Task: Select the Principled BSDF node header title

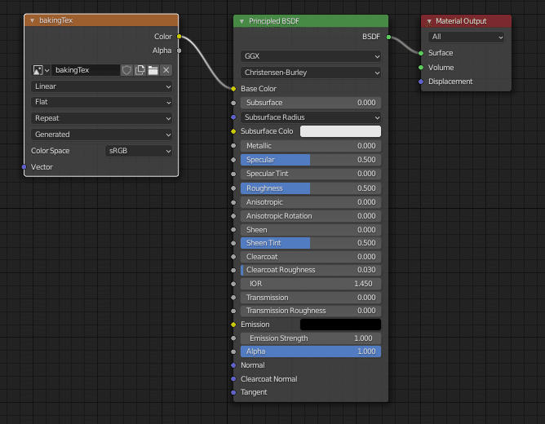Action: click(274, 21)
